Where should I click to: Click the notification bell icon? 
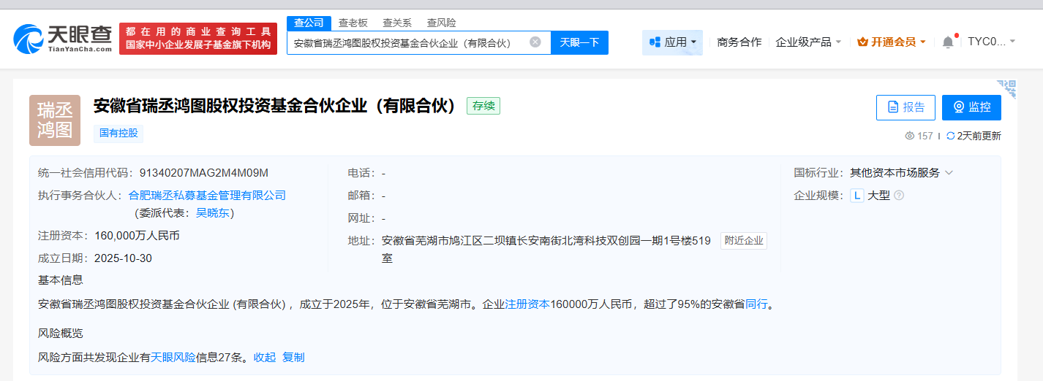click(x=948, y=42)
